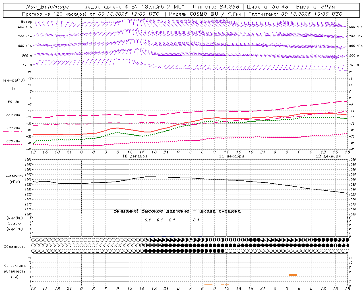Click the 500 м wind level label on left
The height and width of the screenshot is (291, 364).
tap(27, 55)
